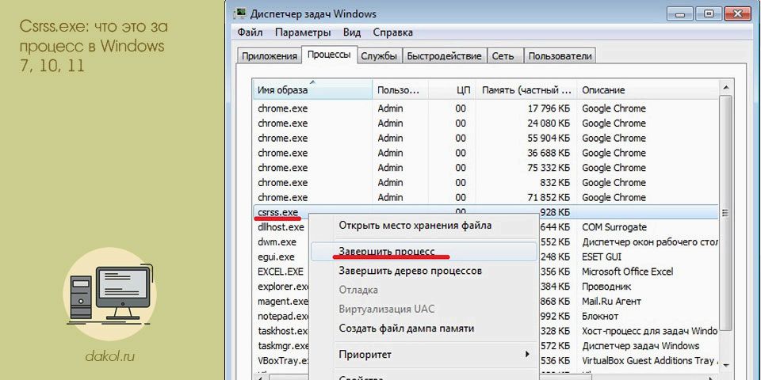Image resolution: width=761 pixels, height=380 pixels.
Task: Click the Task Manager title bar icon
Action: (x=240, y=13)
